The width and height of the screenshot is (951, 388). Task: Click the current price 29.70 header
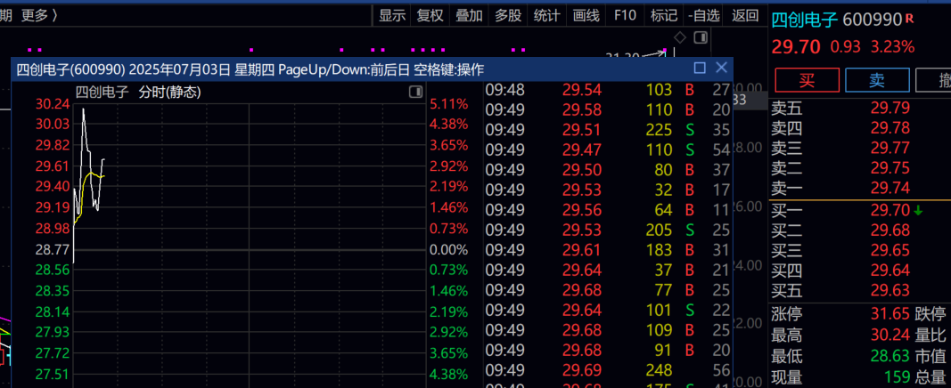pos(796,46)
